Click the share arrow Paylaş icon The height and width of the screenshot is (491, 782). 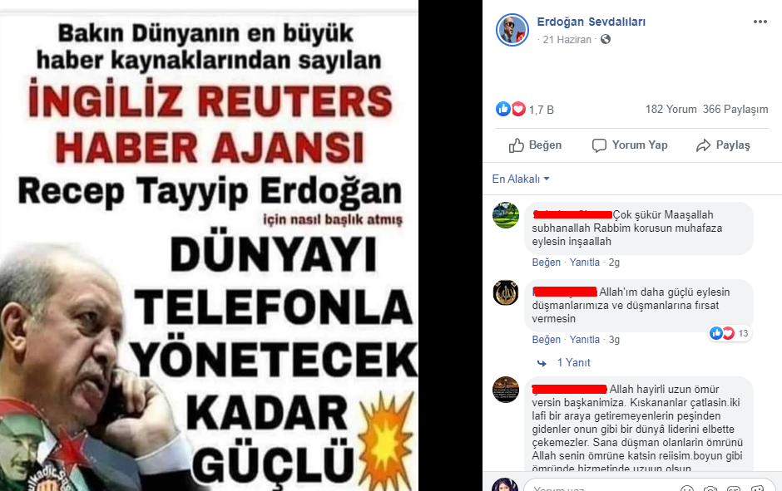pos(703,145)
